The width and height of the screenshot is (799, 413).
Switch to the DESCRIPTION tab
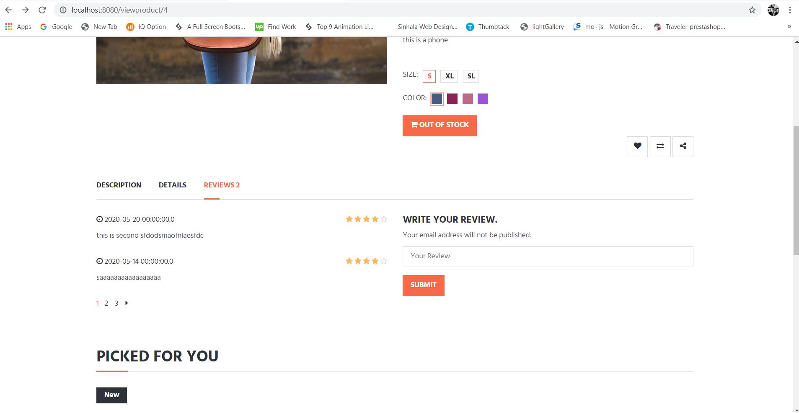tap(119, 185)
